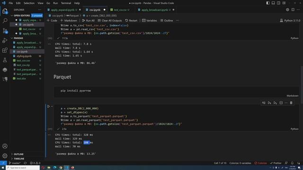
Task: Execute above cells
Action: pos(269,103)
